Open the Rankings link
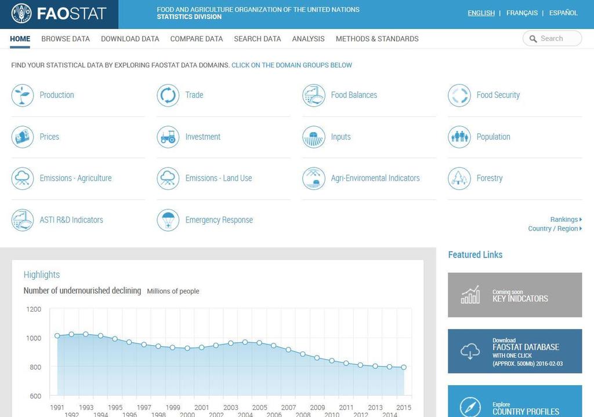Viewport: 594px width, 417px height. 566,220
